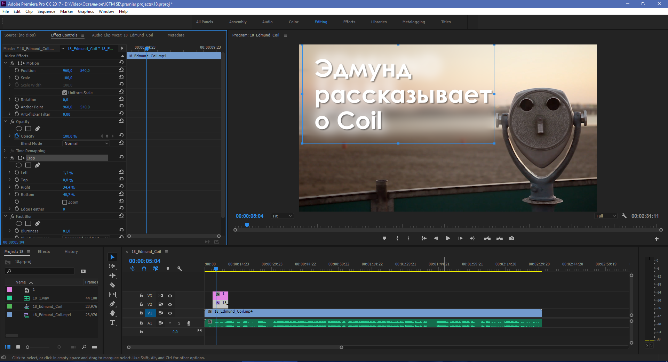Screen dimensions: 668x362
Task: Toggle linked selection in timeline
Action: point(156,269)
